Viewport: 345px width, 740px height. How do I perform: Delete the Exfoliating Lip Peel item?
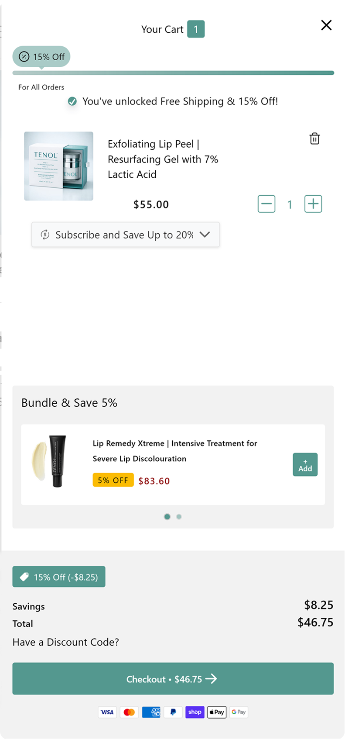pos(314,139)
